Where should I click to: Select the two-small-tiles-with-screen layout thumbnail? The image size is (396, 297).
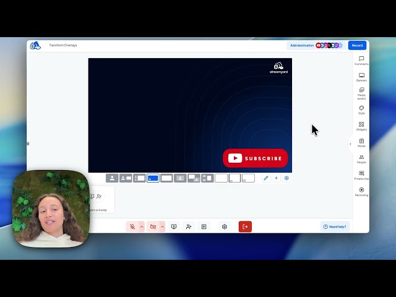pos(208,178)
